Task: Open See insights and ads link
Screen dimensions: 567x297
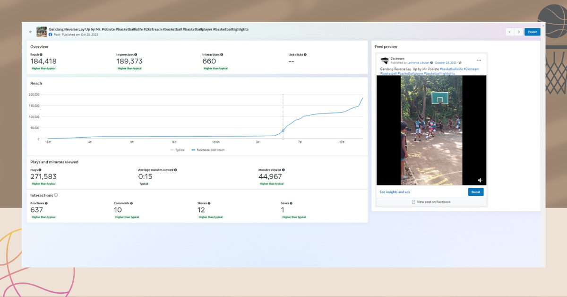Action: pos(395,192)
